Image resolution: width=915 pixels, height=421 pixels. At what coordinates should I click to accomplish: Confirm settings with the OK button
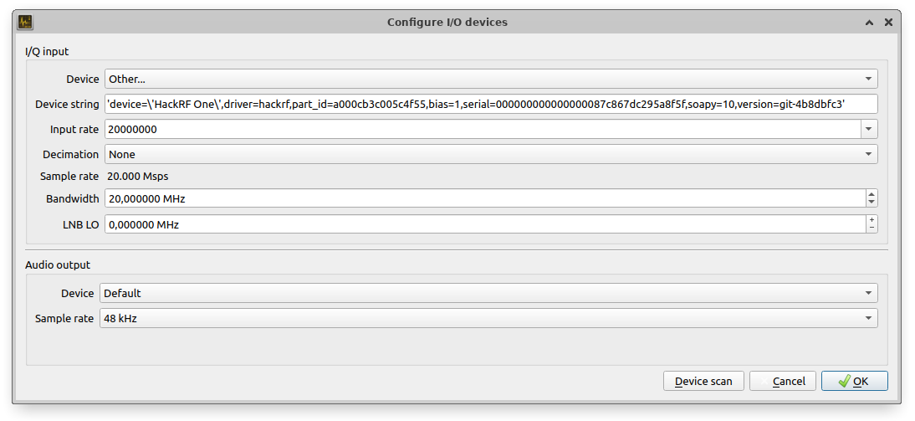(854, 382)
